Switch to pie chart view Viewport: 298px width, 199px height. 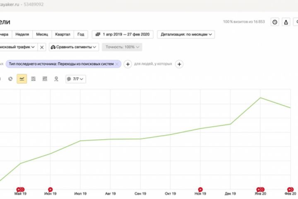(10, 79)
